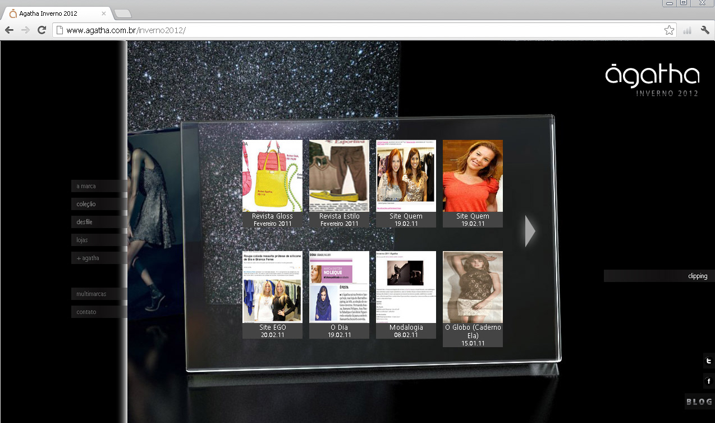
Task: Close the Agatha Inverno 2012 tab
Action: point(104,13)
